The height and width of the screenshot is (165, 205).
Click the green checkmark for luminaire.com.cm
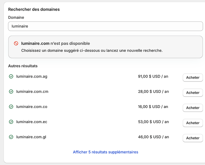coord(11,92)
